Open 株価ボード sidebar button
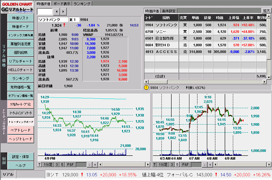 click(21, 27)
